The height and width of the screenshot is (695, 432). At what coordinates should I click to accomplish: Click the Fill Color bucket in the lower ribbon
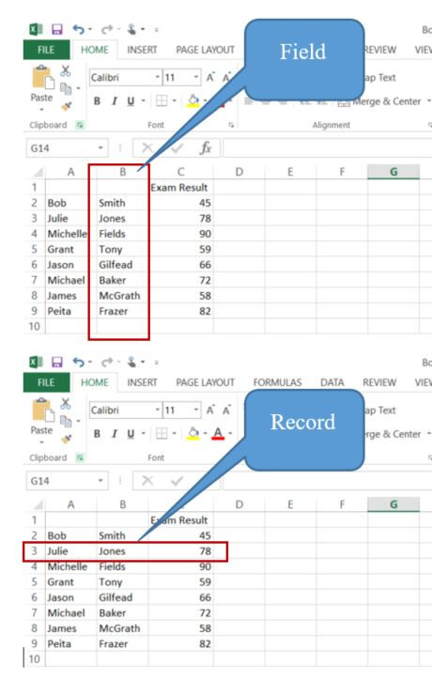coord(193,434)
